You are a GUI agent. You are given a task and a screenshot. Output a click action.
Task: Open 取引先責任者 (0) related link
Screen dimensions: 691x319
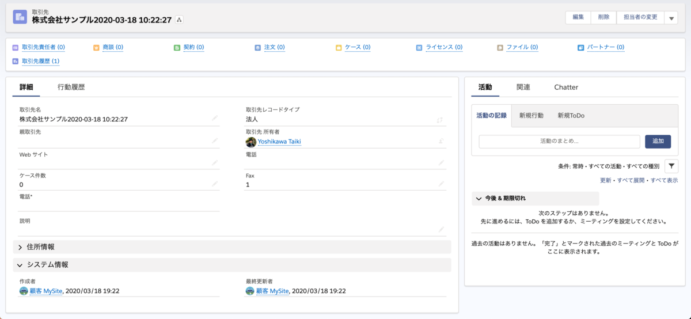point(44,47)
